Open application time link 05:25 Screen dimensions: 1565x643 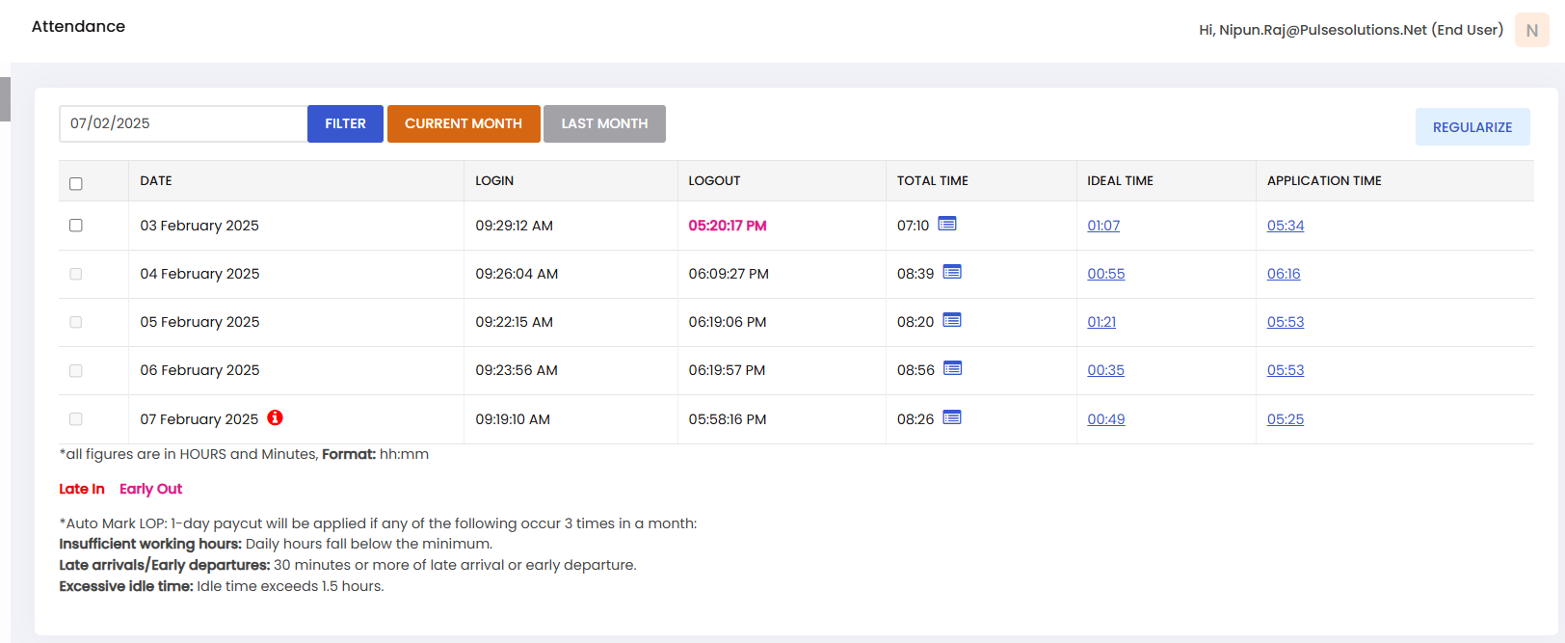point(1285,419)
